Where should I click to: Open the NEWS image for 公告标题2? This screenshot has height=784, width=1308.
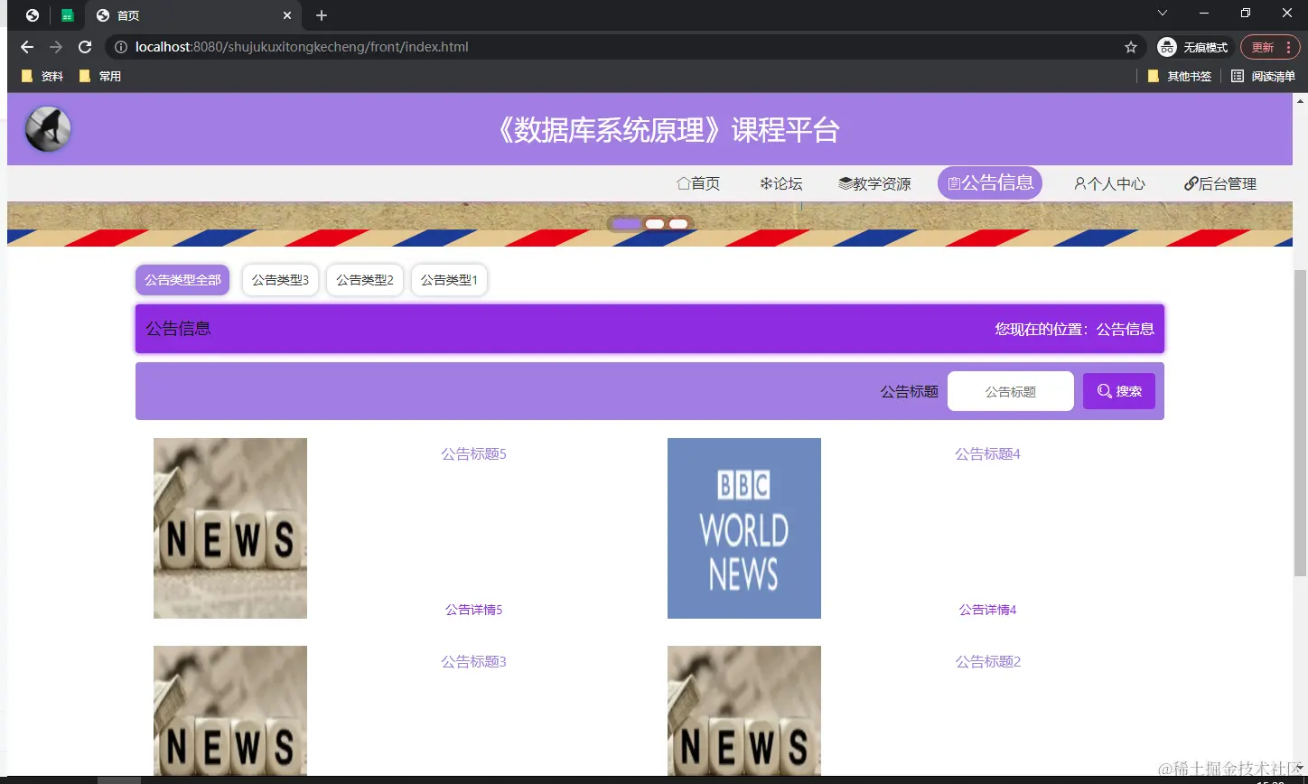[x=744, y=710]
